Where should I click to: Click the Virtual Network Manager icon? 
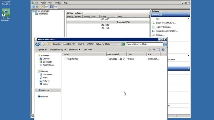[153, 31]
